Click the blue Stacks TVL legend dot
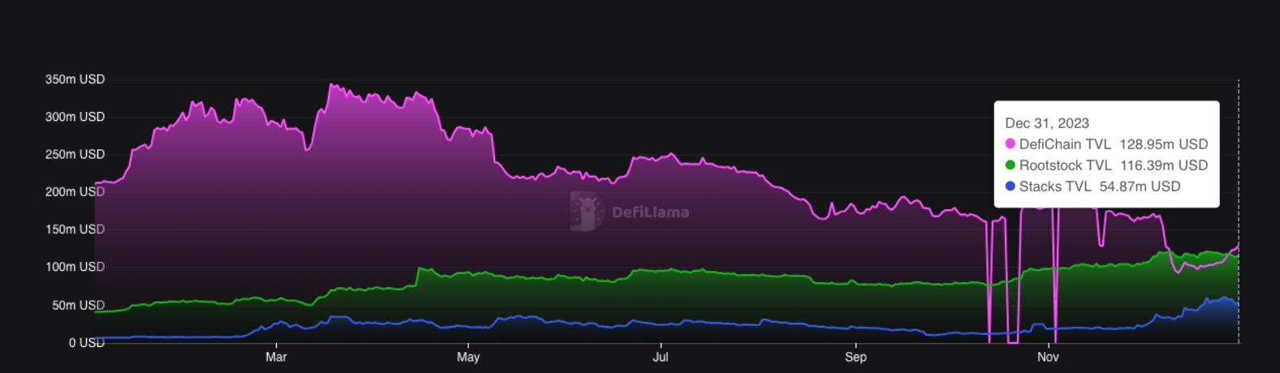The height and width of the screenshot is (373, 1280). pos(1011,186)
